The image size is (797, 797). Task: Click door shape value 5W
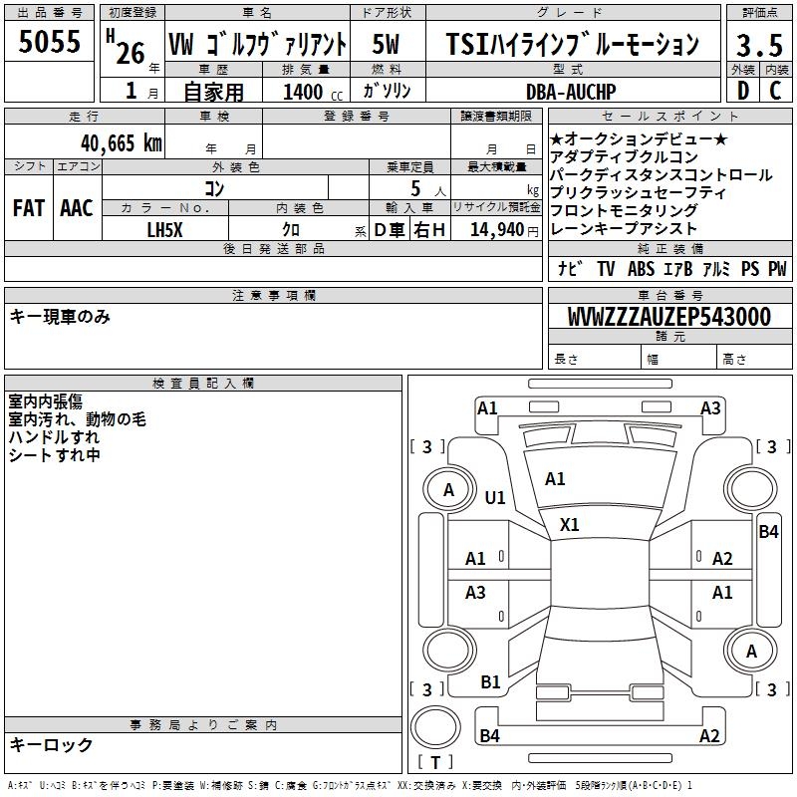(386, 44)
